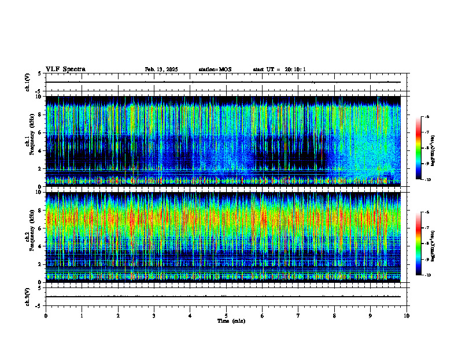
Task: Click the "-7" tick on ch.2 color bar
Action: pos(426,228)
